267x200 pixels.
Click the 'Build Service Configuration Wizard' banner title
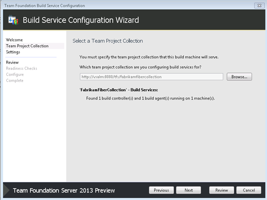point(81,20)
